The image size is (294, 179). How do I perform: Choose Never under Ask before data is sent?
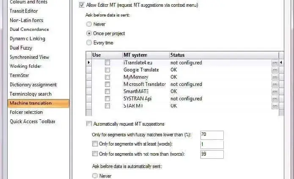(89, 24)
